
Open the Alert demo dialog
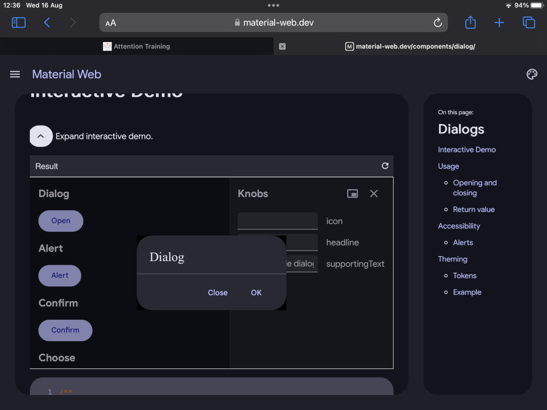click(59, 275)
